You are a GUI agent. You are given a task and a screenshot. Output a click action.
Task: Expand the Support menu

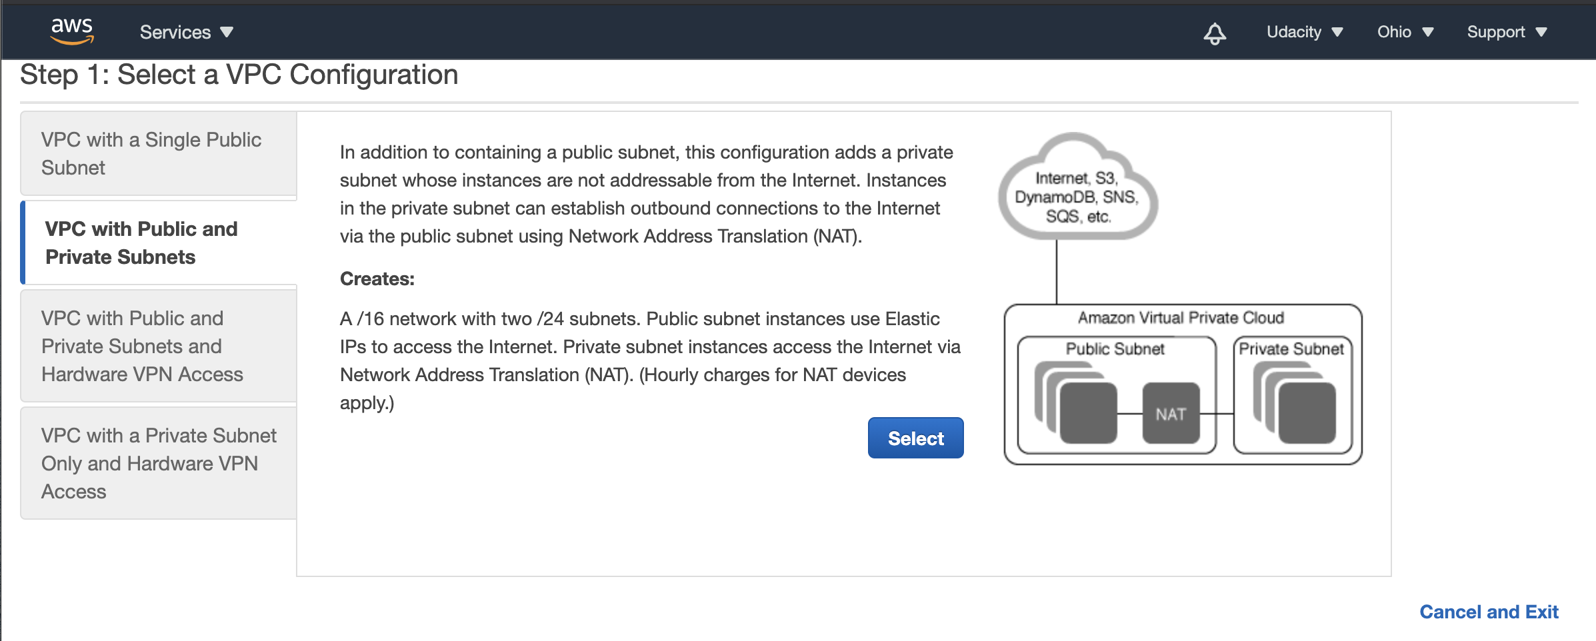(1507, 32)
